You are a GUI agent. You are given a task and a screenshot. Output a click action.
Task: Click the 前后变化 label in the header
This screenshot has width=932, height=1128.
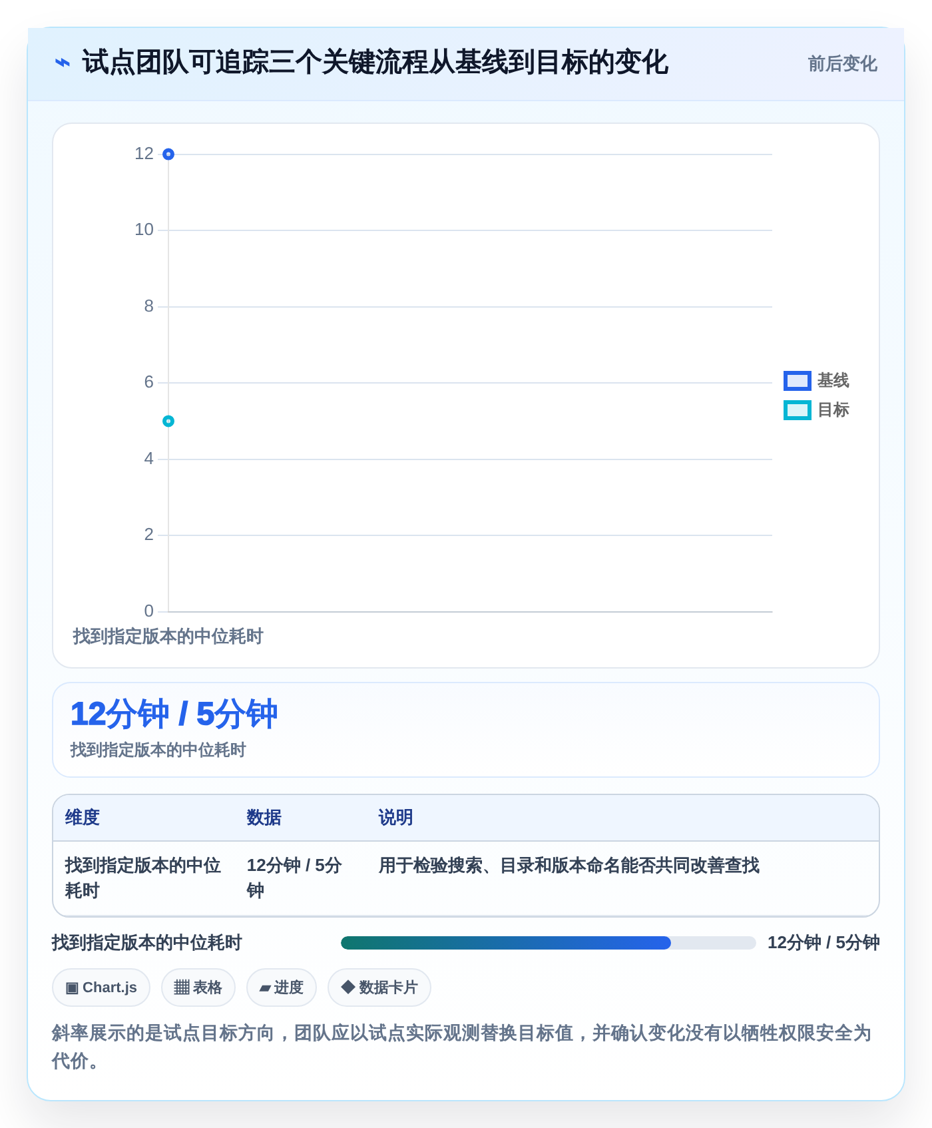pos(842,64)
